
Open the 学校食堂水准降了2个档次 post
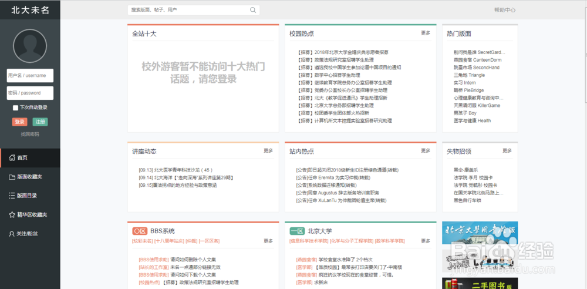346,260
